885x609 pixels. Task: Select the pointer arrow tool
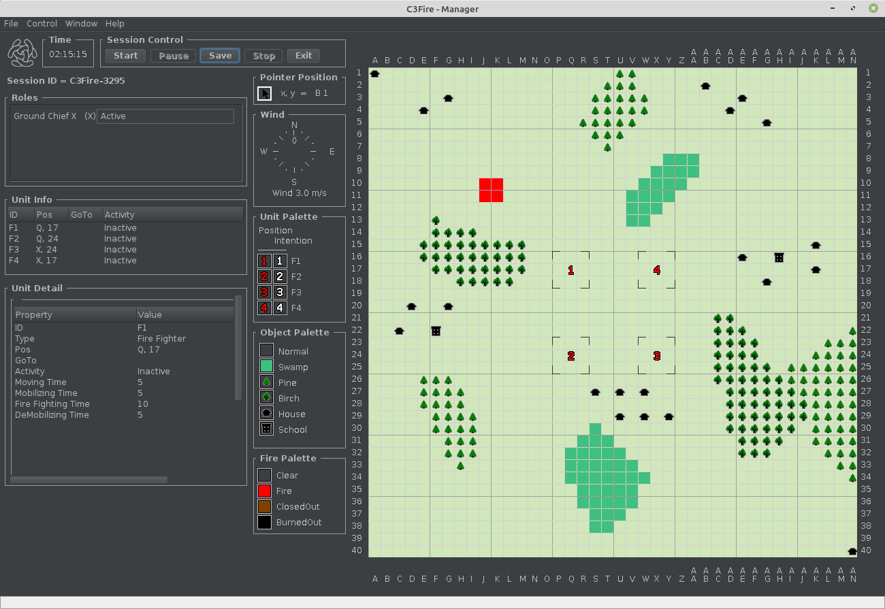(x=265, y=93)
